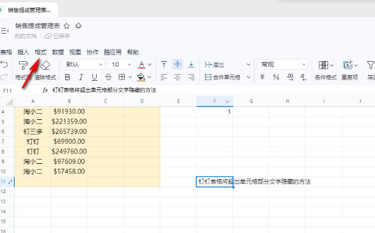Image resolution: width=375 pixels, height=233 pixels.
Task: Click the fx function icon
Action: tap(45, 91)
